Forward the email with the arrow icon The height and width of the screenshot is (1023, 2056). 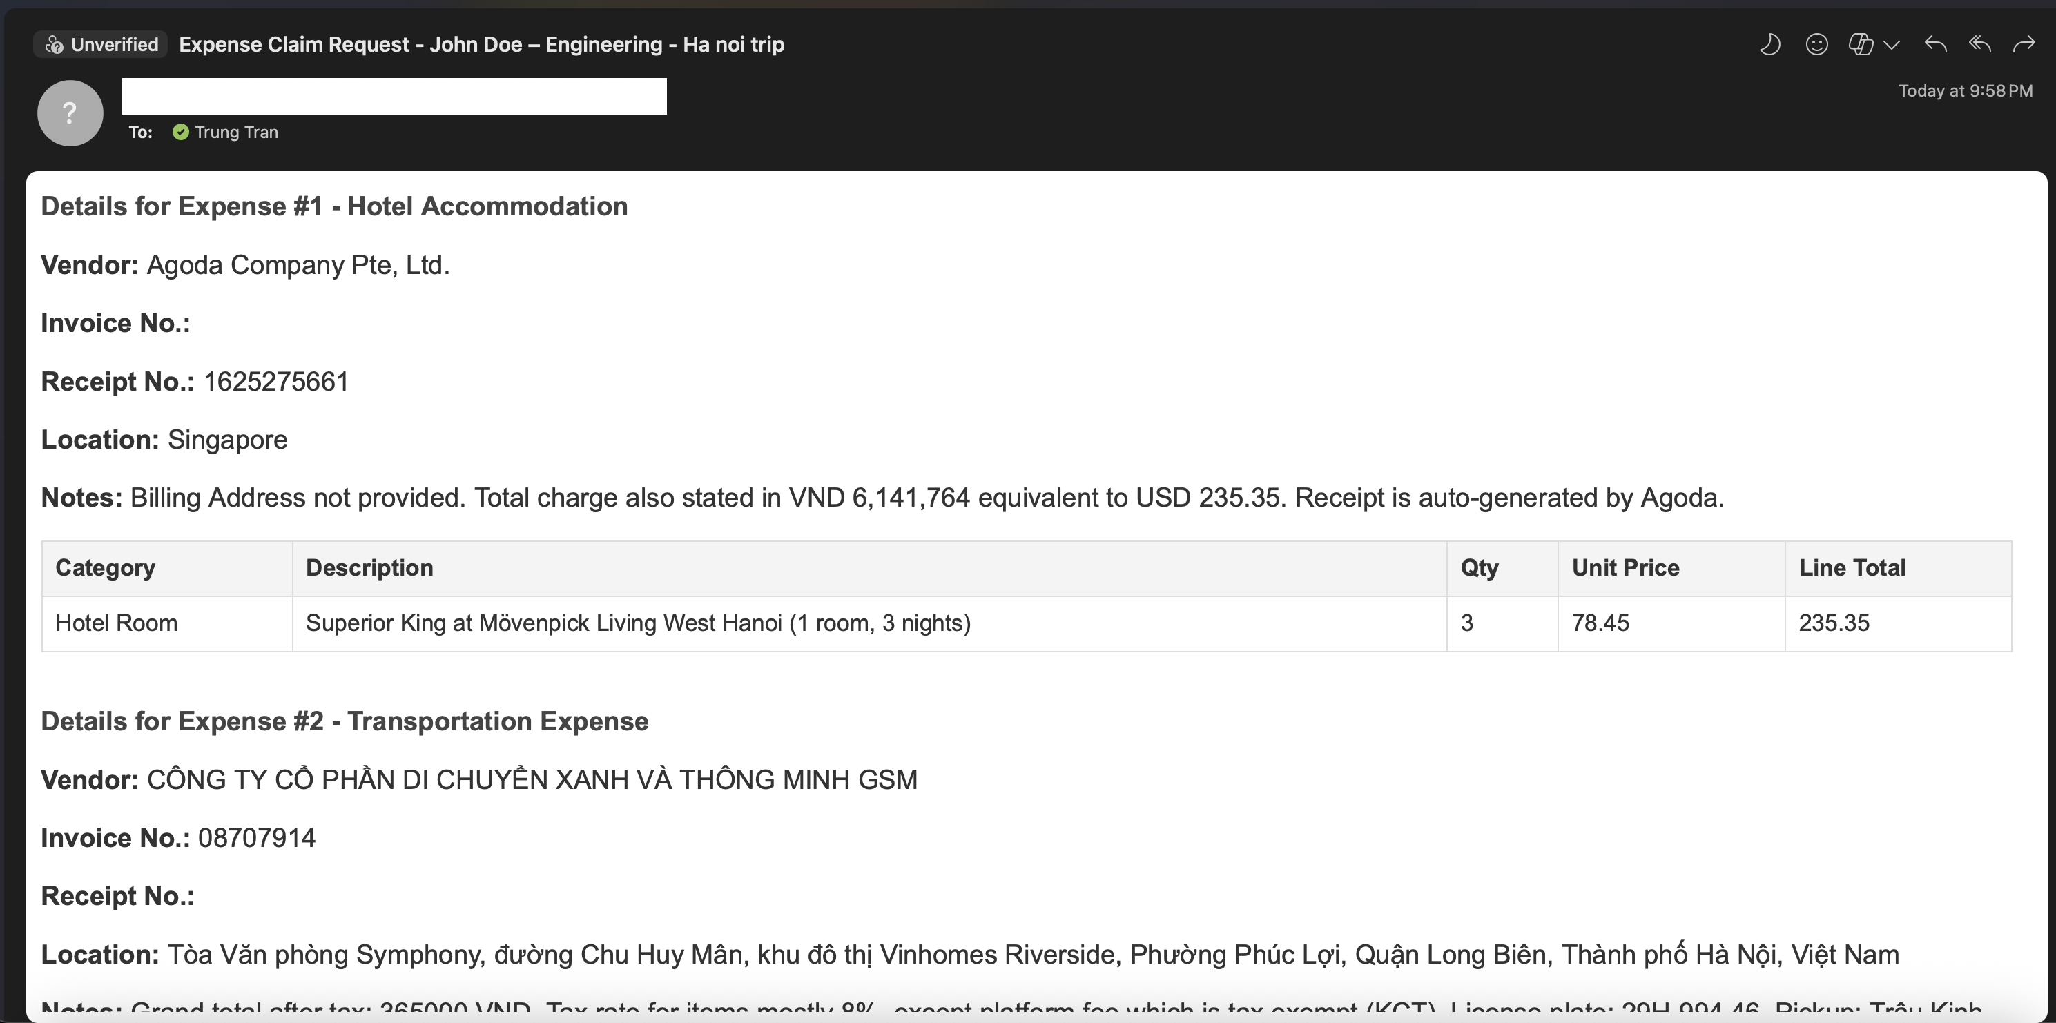(2024, 44)
